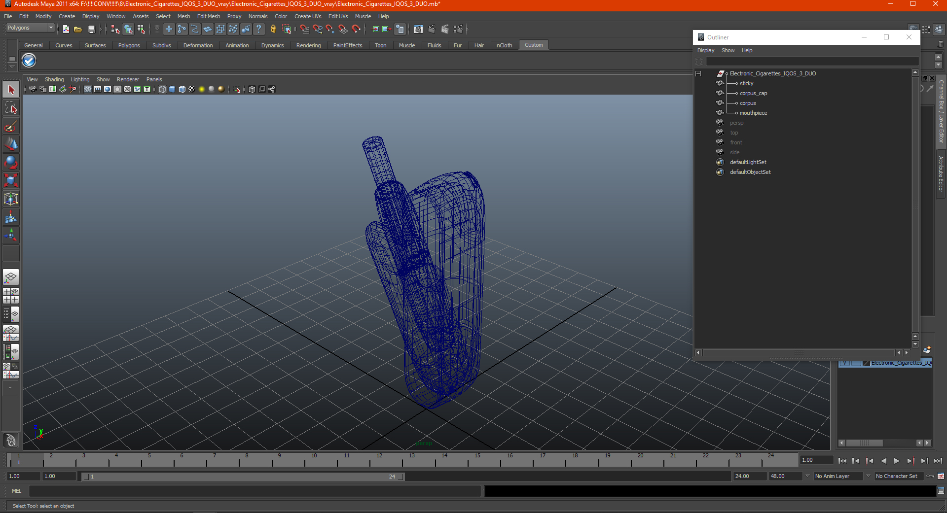Toggle film gate display in viewport
Image resolution: width=947 pixels, height=513 pixels.
point(98,89)
